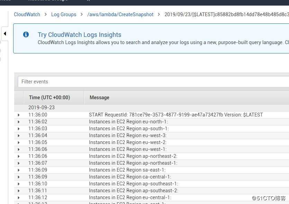Click message 'Instances in EC2 Region eu-west-1:'
Image resolution: width=289 pixels, height=204 pixels.
(128, 149)
